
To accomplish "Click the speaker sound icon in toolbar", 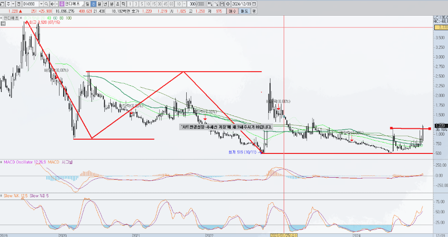I will [52, 4].
